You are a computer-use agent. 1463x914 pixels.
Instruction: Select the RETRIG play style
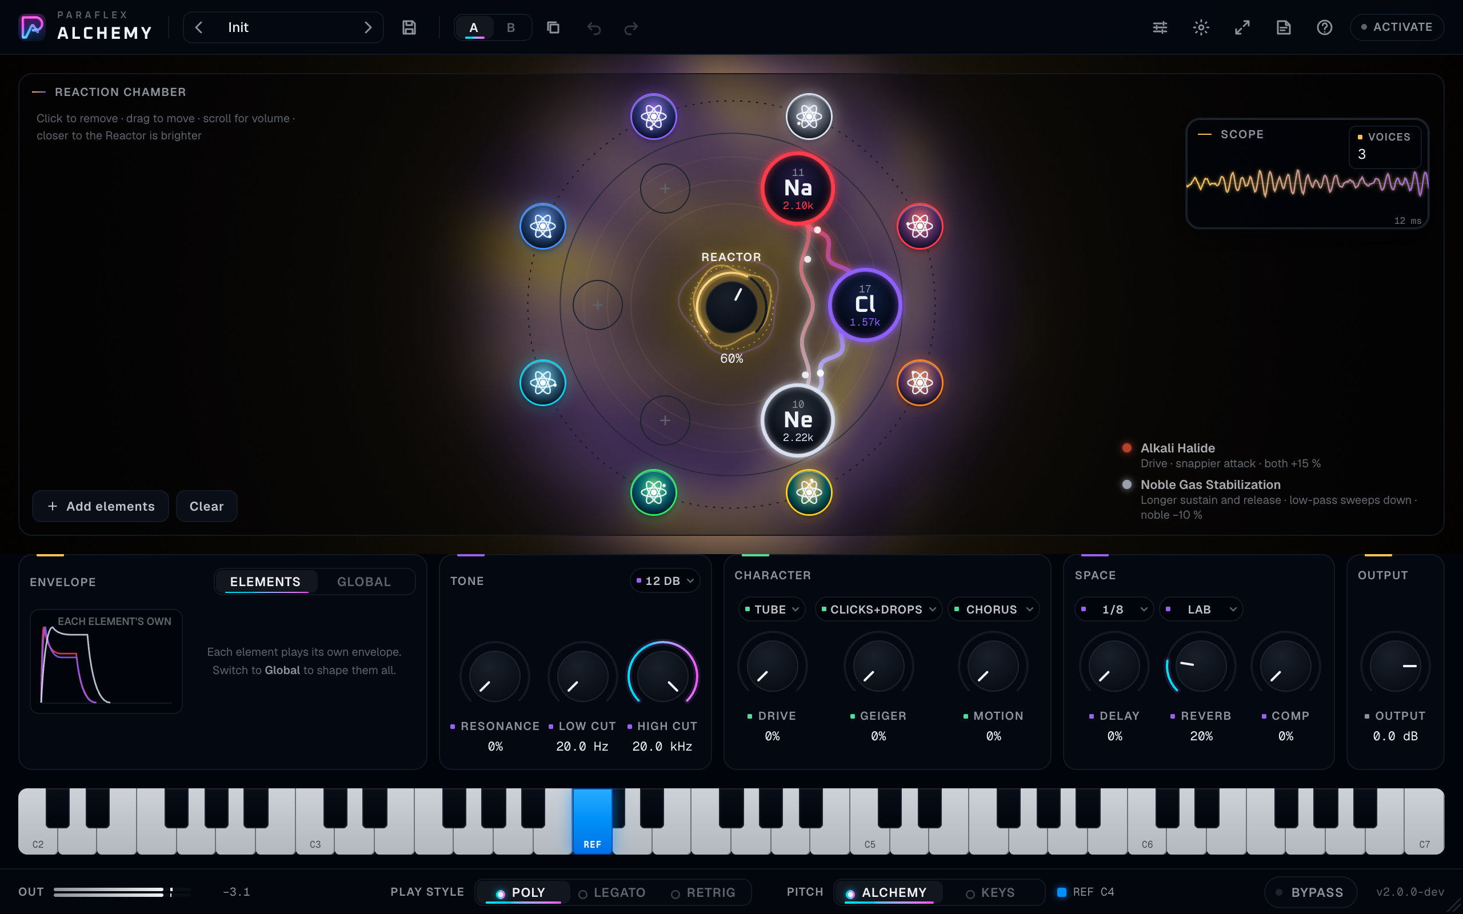point(703,892)
